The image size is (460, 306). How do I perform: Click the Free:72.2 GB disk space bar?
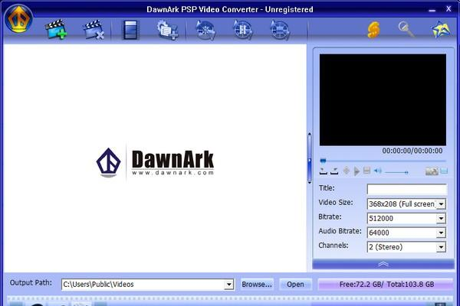tap(386, 285)
